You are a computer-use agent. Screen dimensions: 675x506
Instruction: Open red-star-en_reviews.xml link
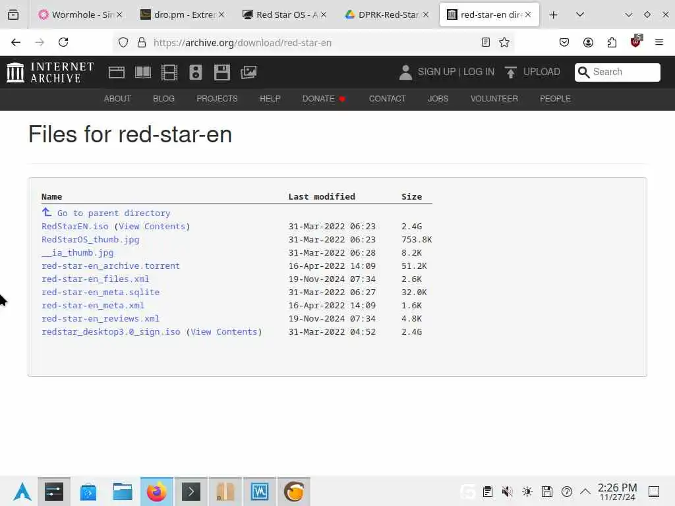coord(100,318)
